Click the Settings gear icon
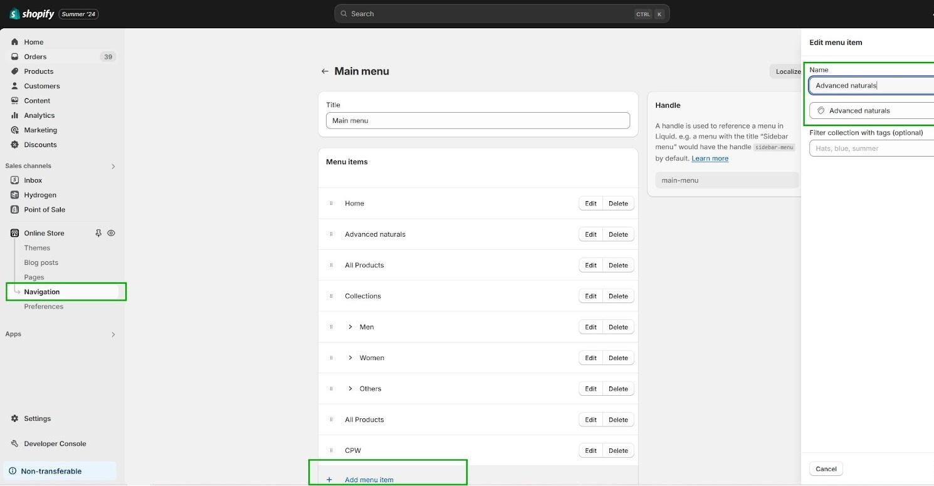The image size is (934, 486). click(14, 418)
